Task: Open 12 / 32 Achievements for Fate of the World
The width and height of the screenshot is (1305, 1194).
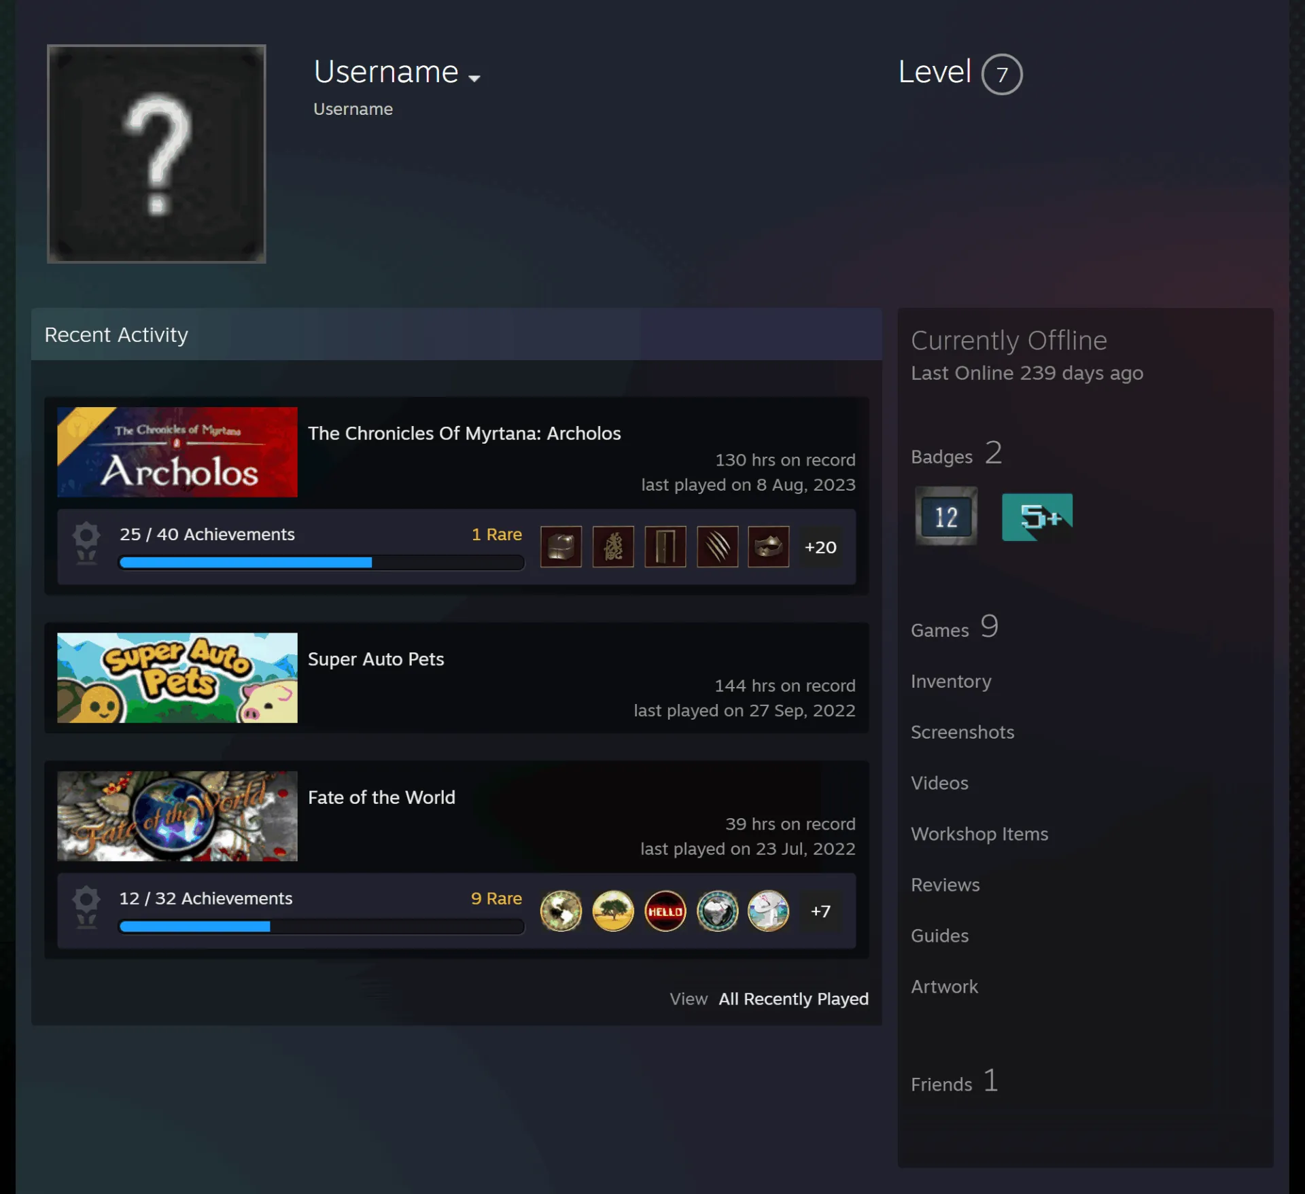Action: 206,898
